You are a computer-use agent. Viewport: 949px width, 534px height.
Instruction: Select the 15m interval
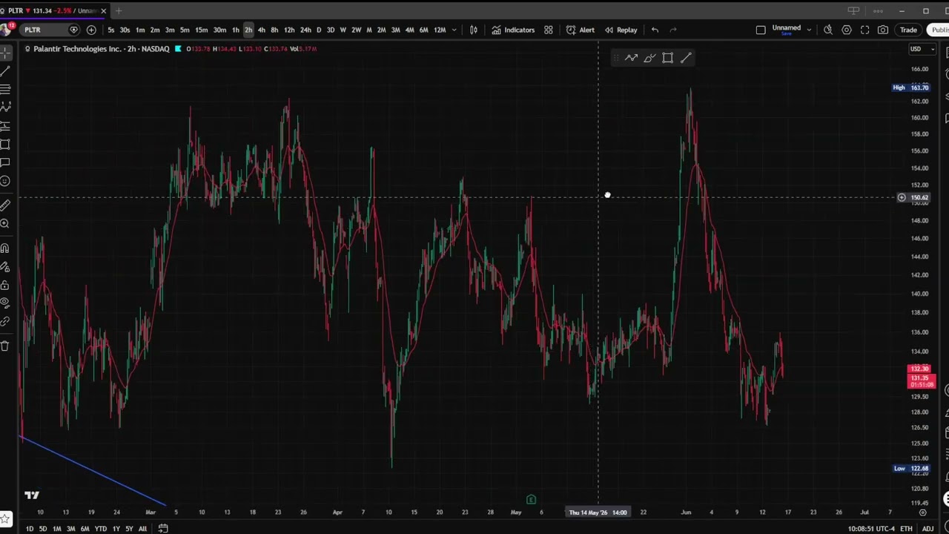pyautogui.click(x=202, y=30)
